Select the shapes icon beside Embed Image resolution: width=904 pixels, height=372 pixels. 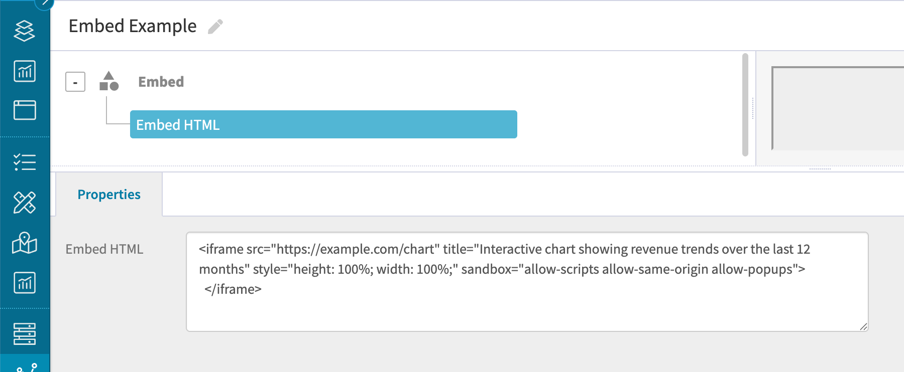(x=109, y=81)
